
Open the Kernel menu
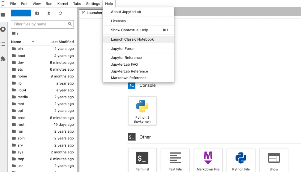pyautogui.click(x=63, y=4)
